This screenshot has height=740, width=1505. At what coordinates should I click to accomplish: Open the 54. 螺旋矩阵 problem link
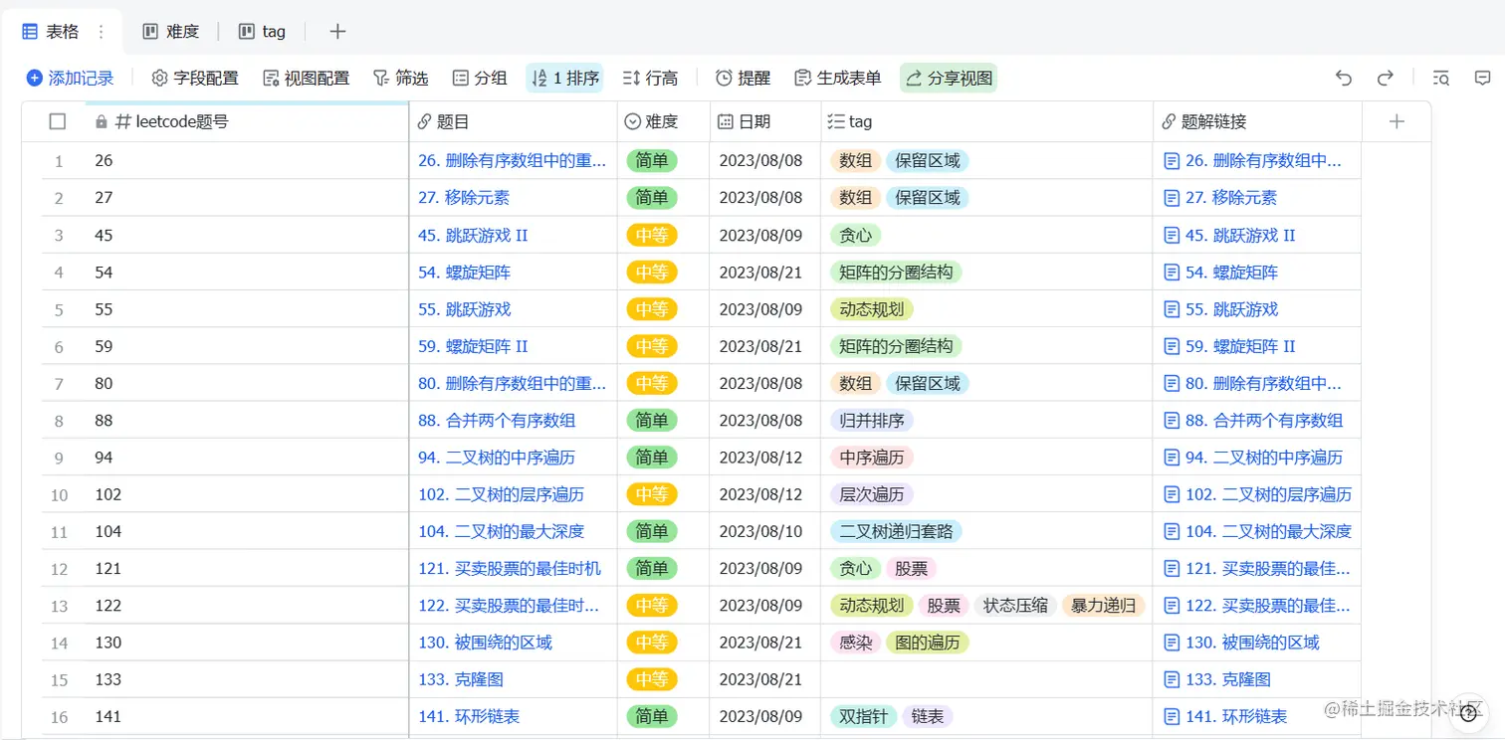click(465, 273)
